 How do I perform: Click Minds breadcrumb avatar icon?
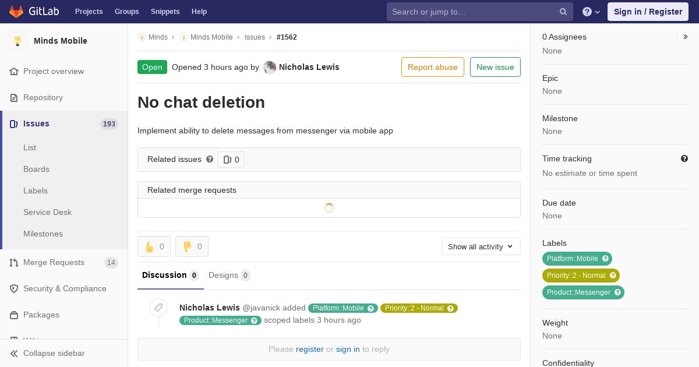[142, 37]
